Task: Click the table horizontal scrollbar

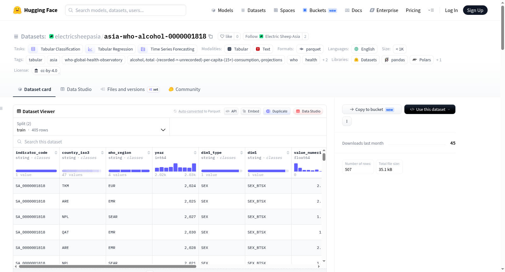Action: (108, 266)
